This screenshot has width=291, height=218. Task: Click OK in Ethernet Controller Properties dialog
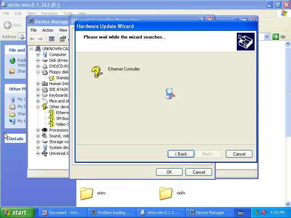pos(169,172)
